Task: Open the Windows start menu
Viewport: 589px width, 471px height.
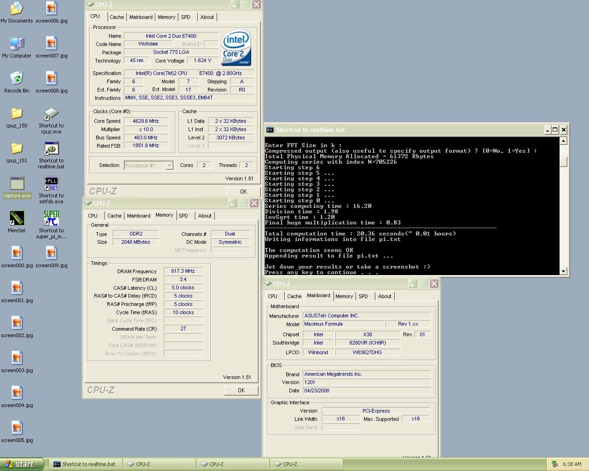Action: coord(22,464)
